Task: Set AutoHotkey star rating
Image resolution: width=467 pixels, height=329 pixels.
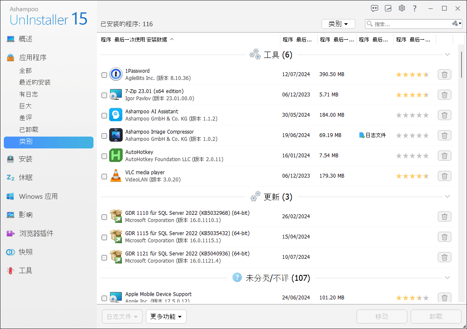Action: [x=412, y=156]
